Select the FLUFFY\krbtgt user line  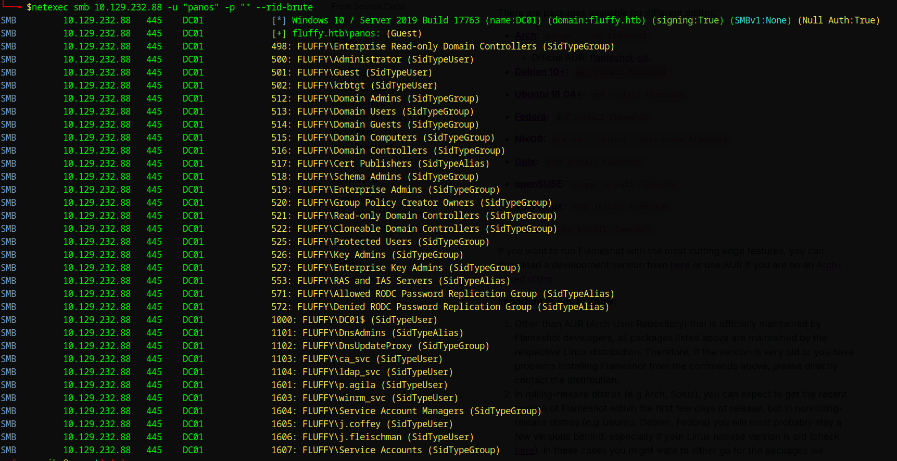(x=354, y=85)
